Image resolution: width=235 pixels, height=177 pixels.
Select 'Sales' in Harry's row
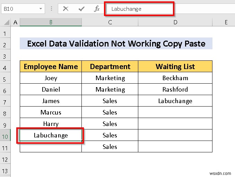point(110,124)
